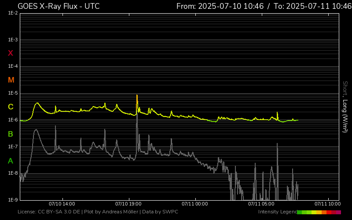
Task: Click the orange flare peak on the yellow curve
Action: [x=137, y=98]
